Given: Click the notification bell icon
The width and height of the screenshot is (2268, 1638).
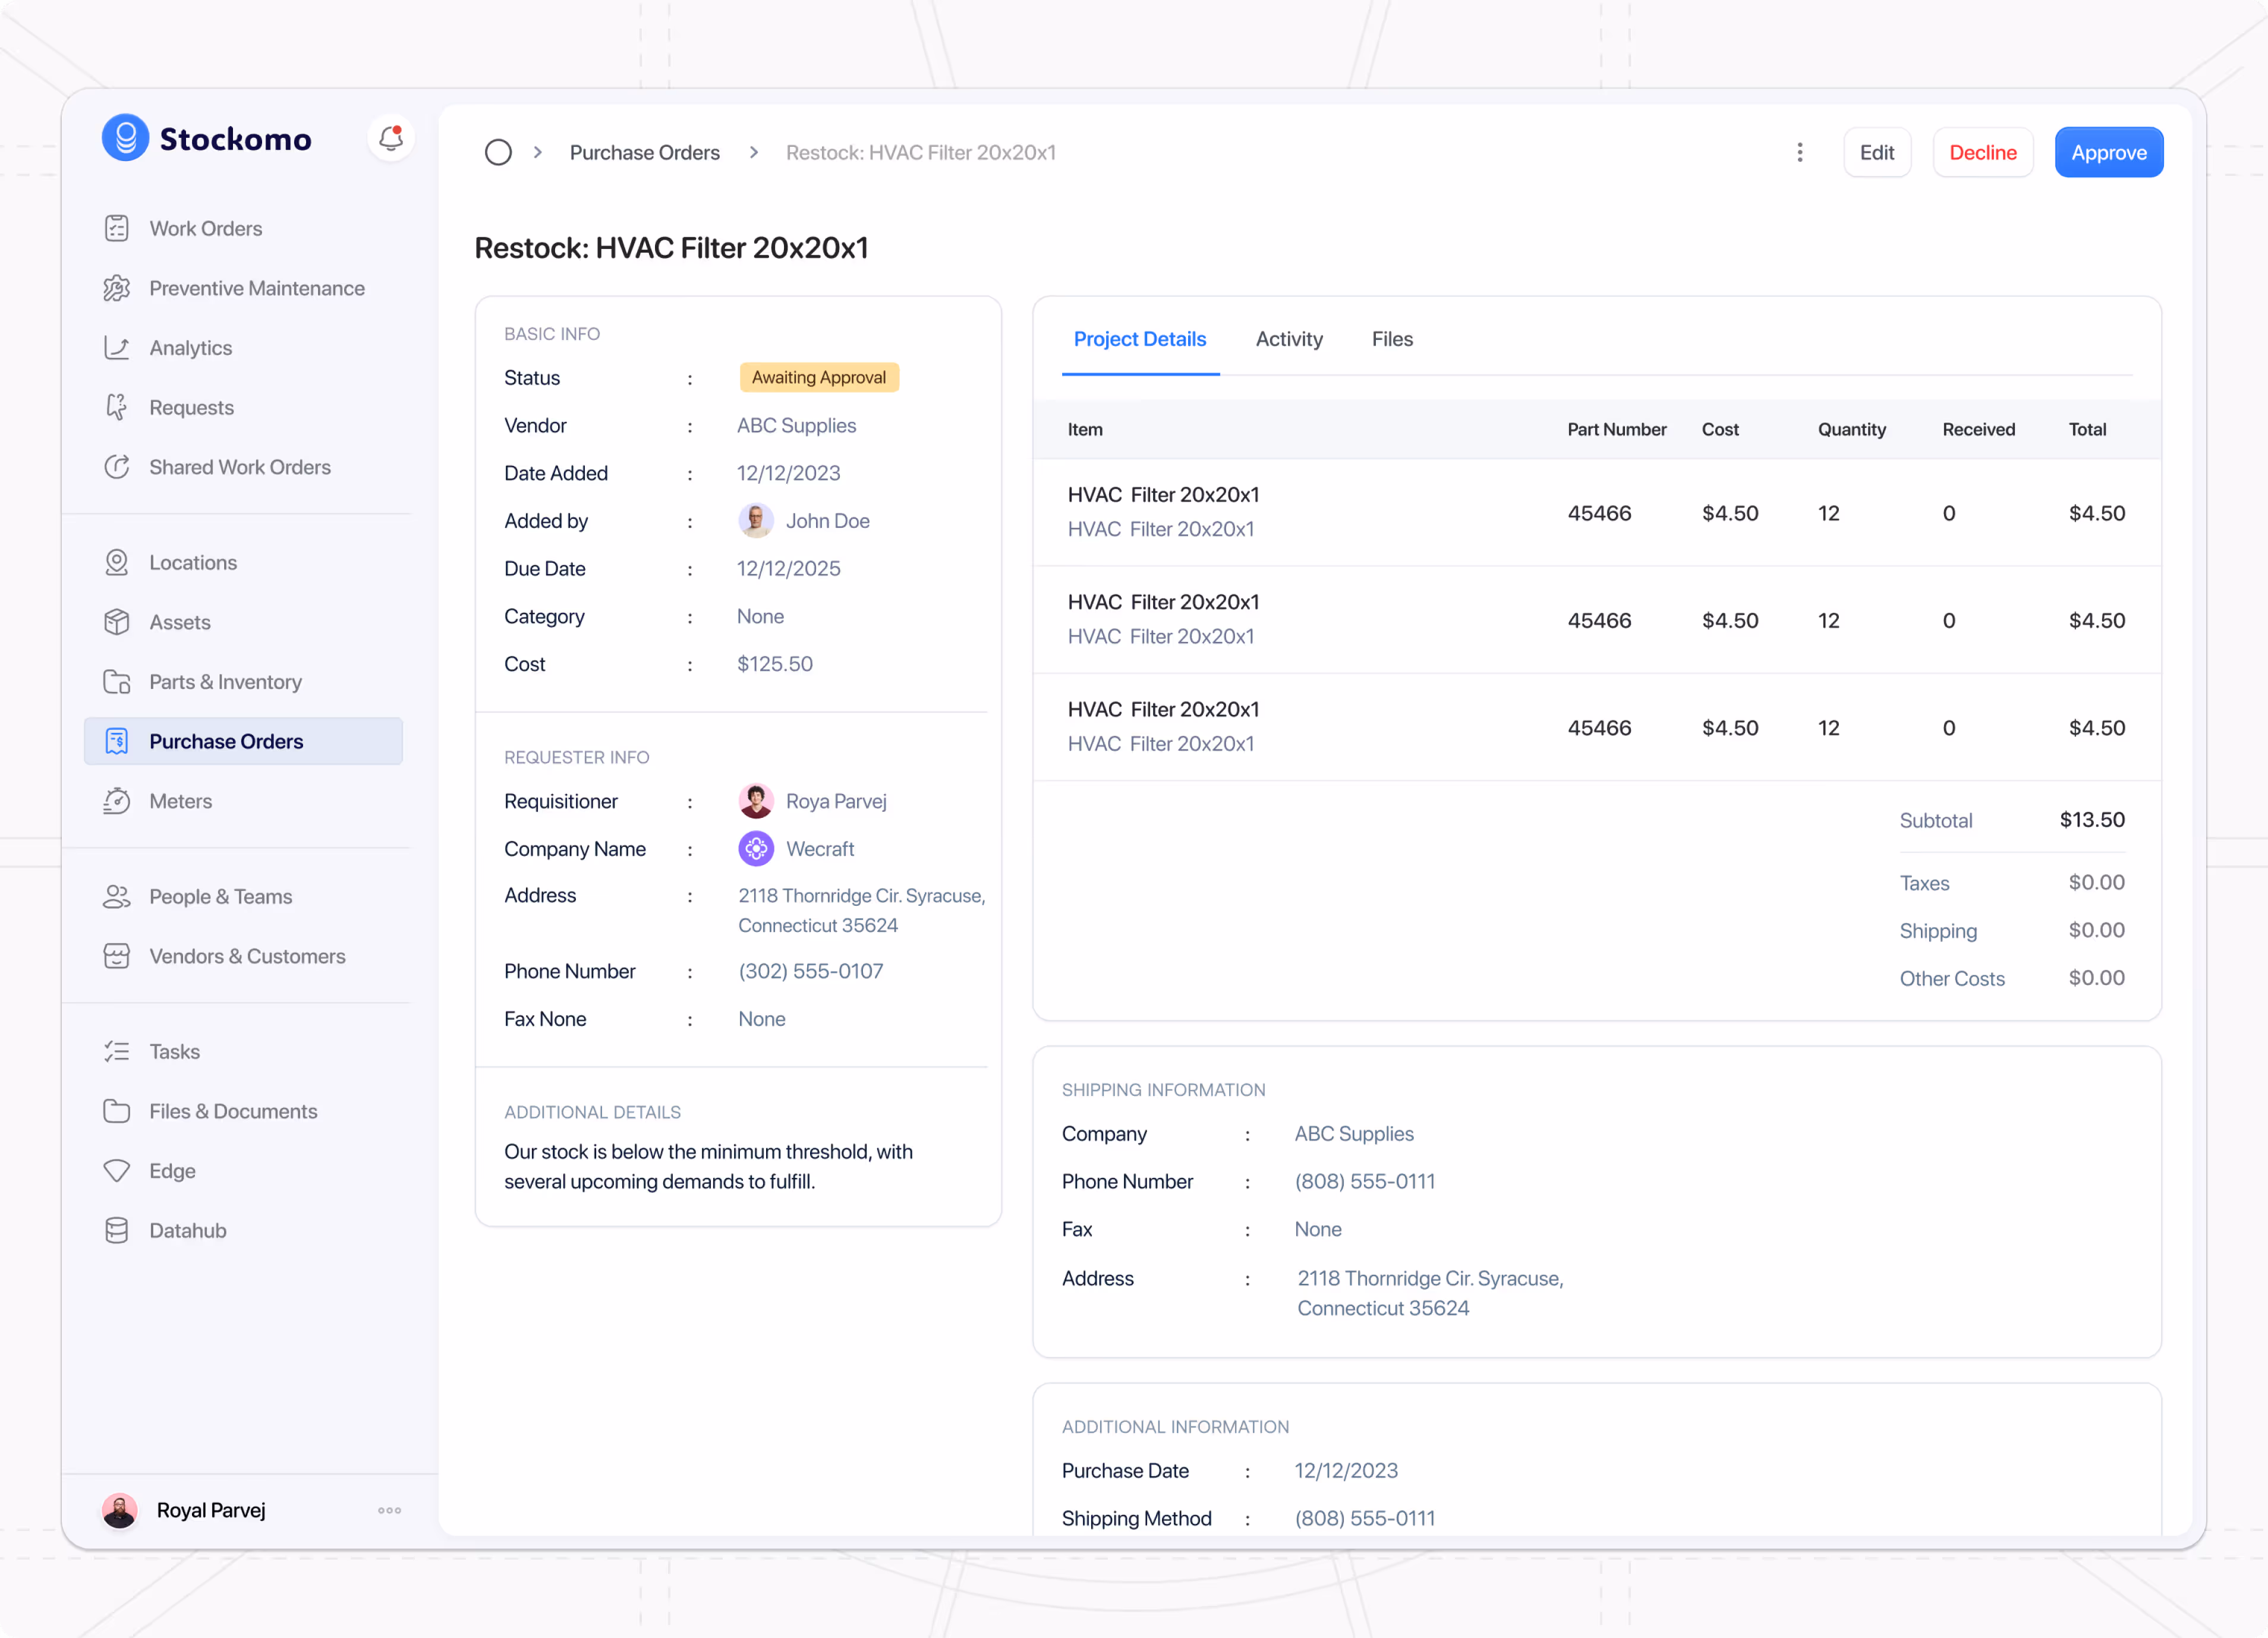Looking at the screenshot, I should (390, 138).
